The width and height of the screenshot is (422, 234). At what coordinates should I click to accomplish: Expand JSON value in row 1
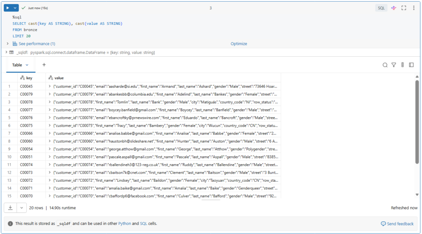[x=50, y=86]
